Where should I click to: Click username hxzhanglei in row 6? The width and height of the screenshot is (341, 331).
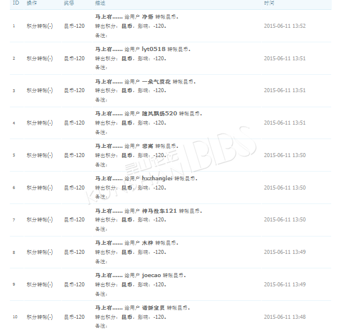click(157, 179)
